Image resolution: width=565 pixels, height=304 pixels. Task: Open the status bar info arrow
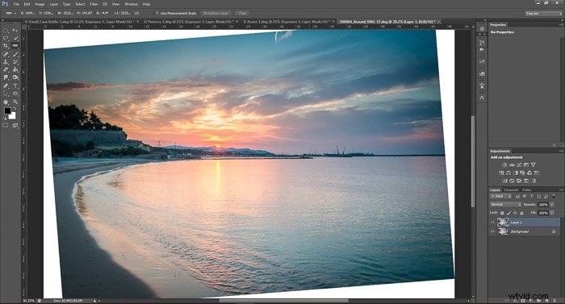(x=94, y=301)
